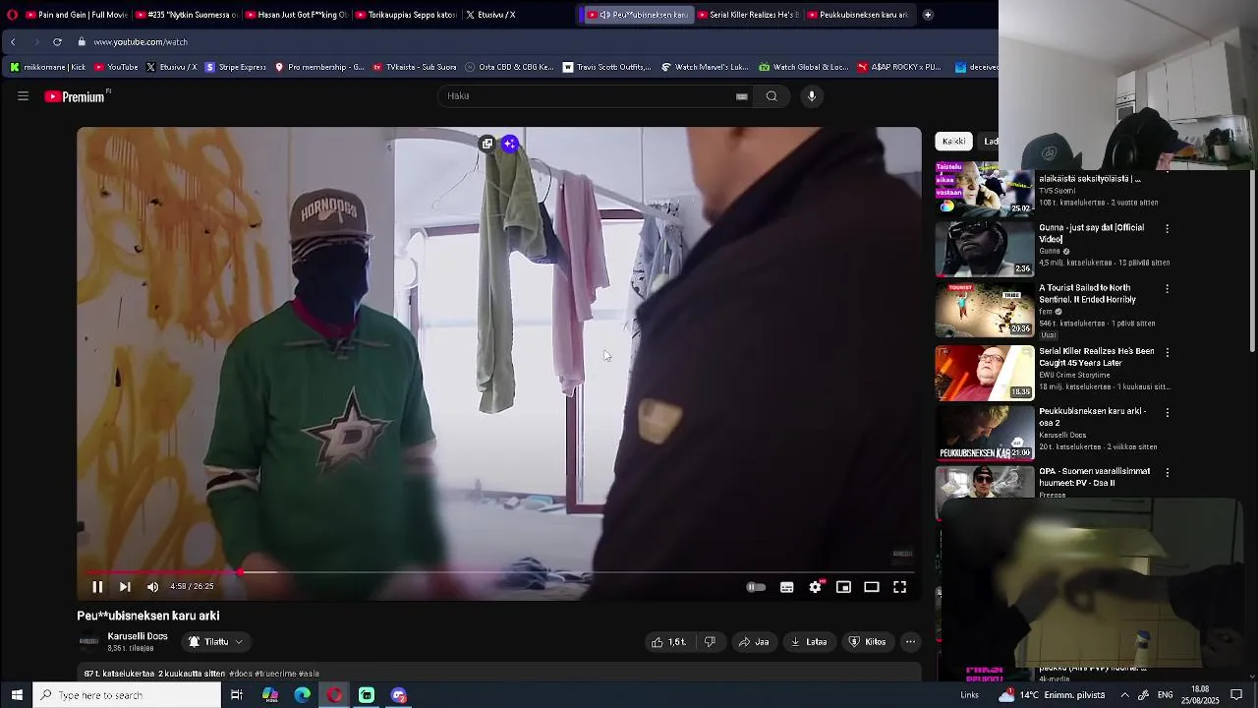Image resolution: width=1258 pixels, height=708 pixels.
Task: Open Tilattu subscription dropdown
Action: click(x=216, y=642)
